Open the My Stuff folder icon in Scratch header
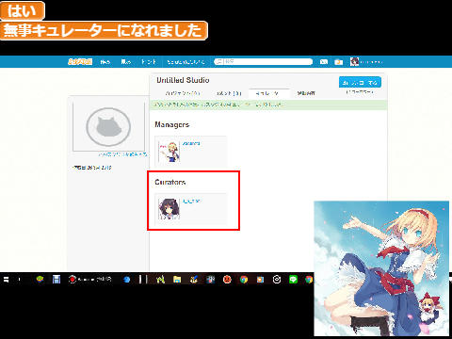 (x=338, y=62)
